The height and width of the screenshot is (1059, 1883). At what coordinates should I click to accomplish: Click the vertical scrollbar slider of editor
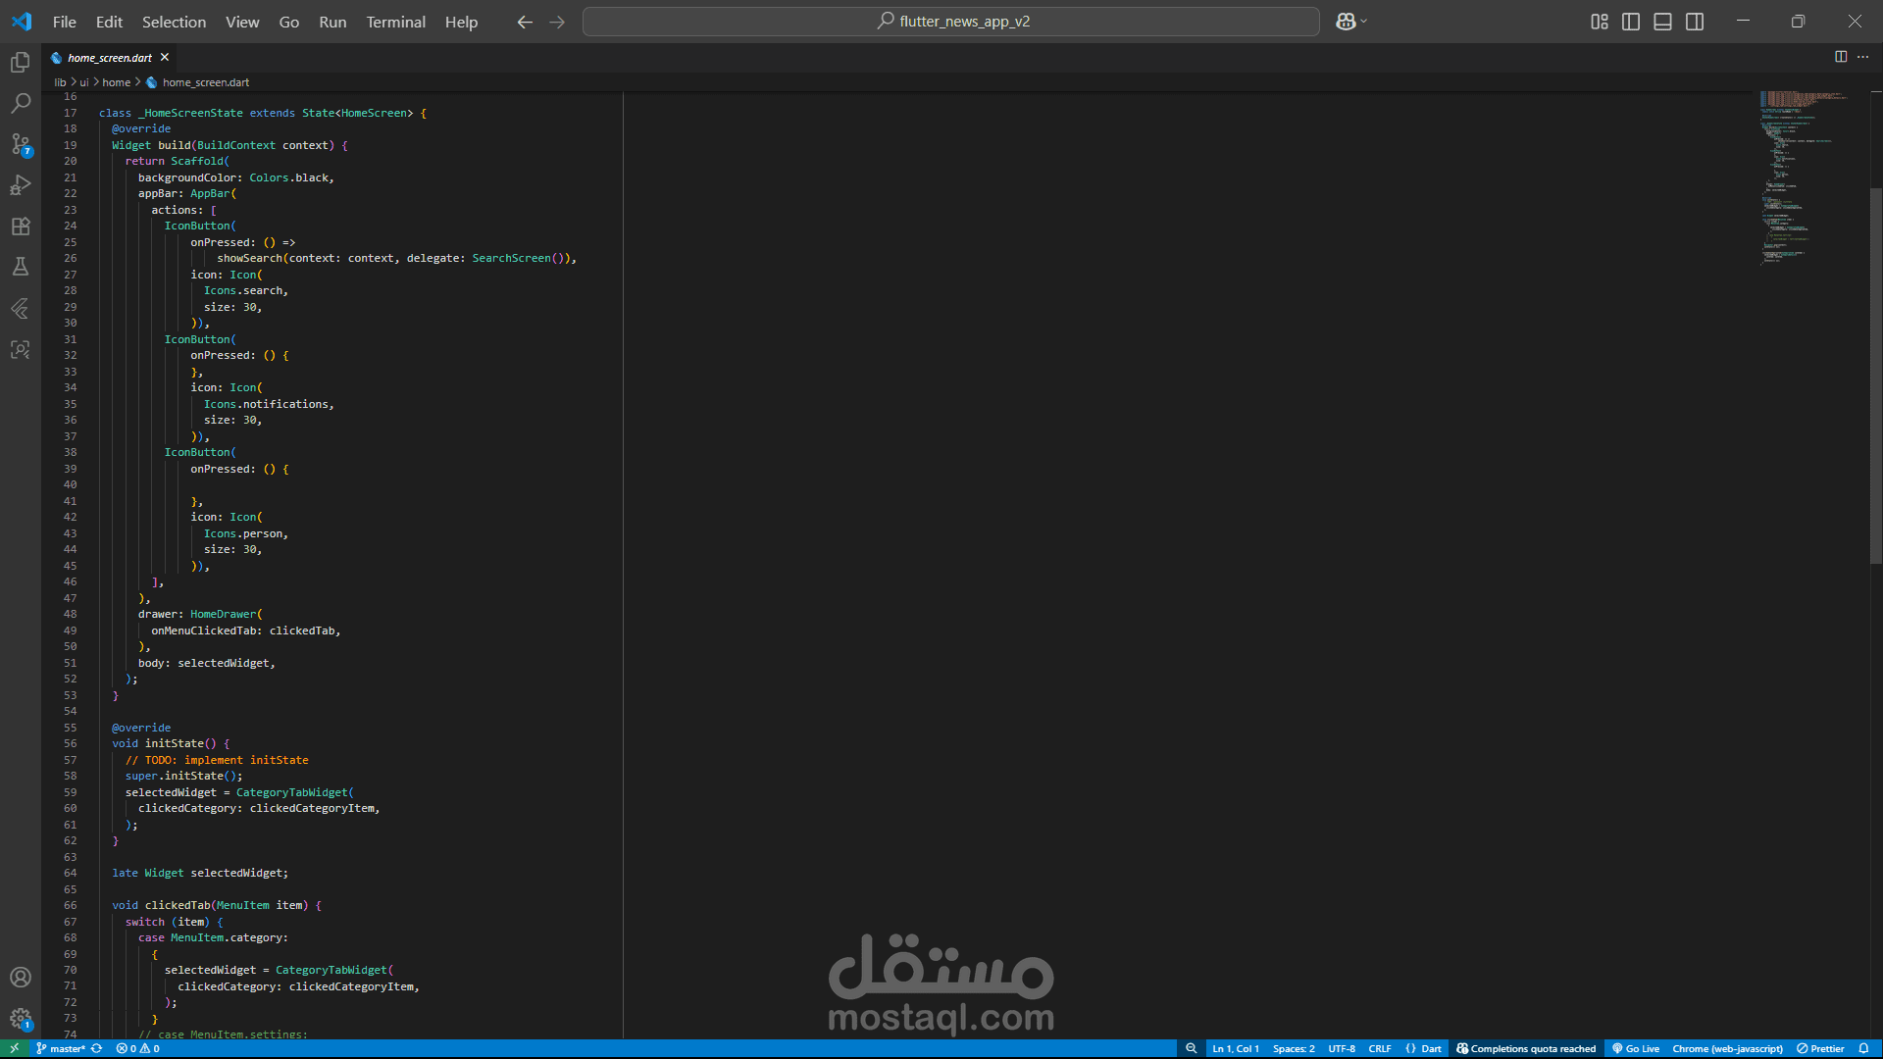(1875, 376)
